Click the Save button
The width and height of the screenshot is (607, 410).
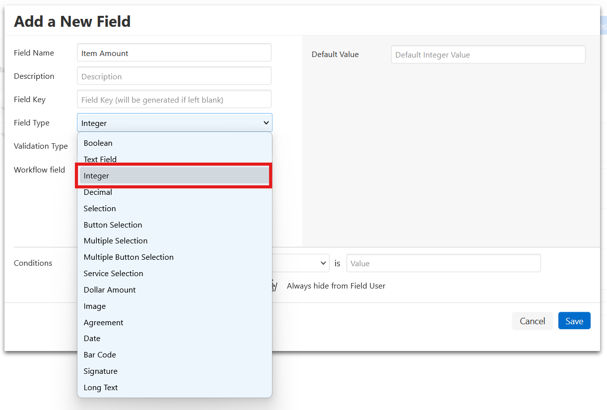574,321
